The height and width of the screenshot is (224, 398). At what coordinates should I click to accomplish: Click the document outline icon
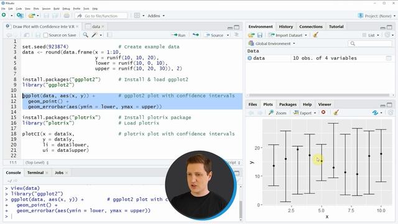tap(236, 35)
